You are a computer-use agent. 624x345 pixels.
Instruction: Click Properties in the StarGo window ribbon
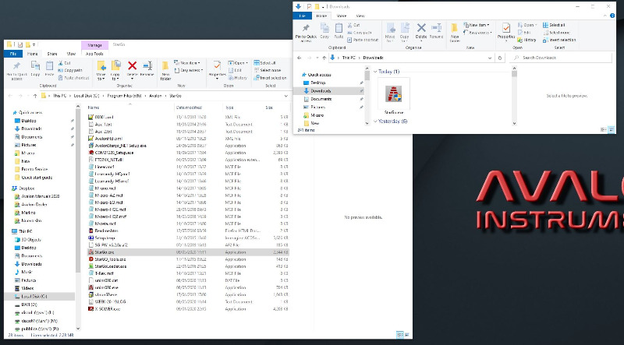click(x=217, y=70)
